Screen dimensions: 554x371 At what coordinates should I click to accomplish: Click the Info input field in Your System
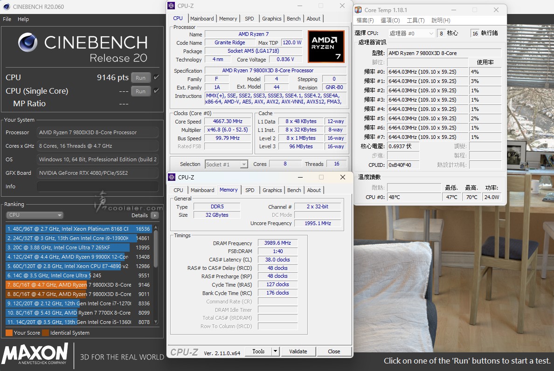(97, 186)
